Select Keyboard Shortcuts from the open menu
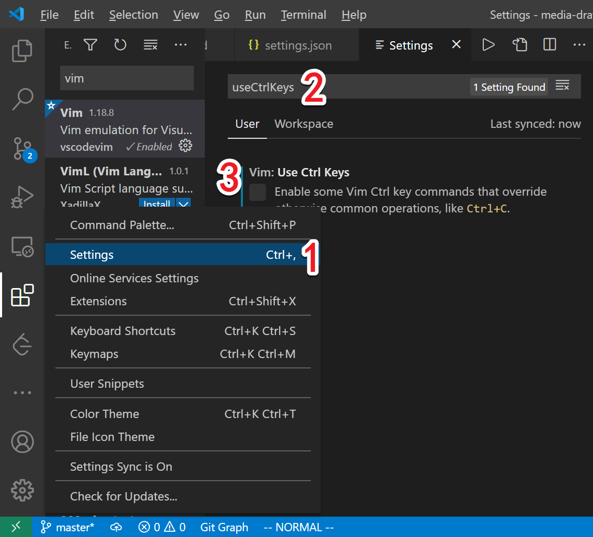The height and width of the screenshot is (537, 593). pos(122,330)
